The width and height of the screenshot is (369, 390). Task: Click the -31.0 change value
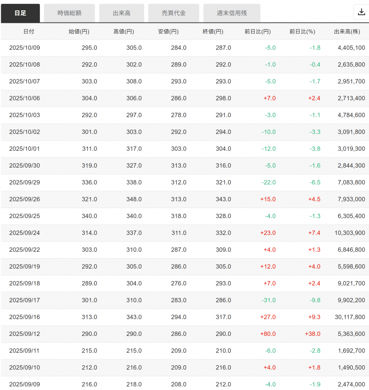tap(268, 300)
